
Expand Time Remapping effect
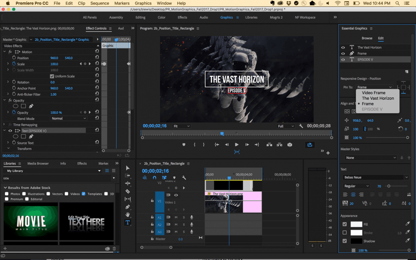(x=4, y=125)
